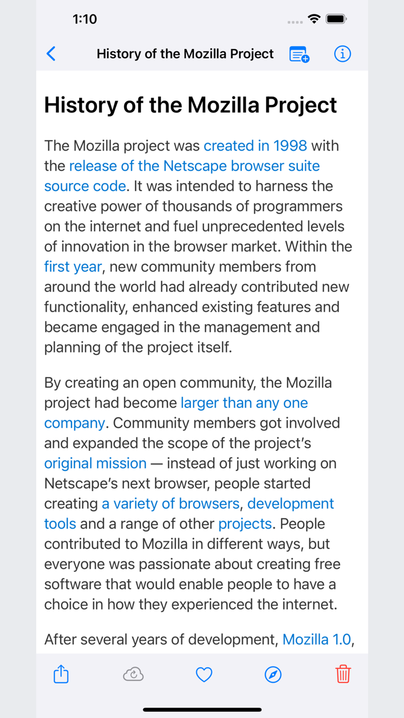Tap the 'release of the Netscape browser suite source code' link
This screenshot has height=718, width=404.
pos(194,166)
